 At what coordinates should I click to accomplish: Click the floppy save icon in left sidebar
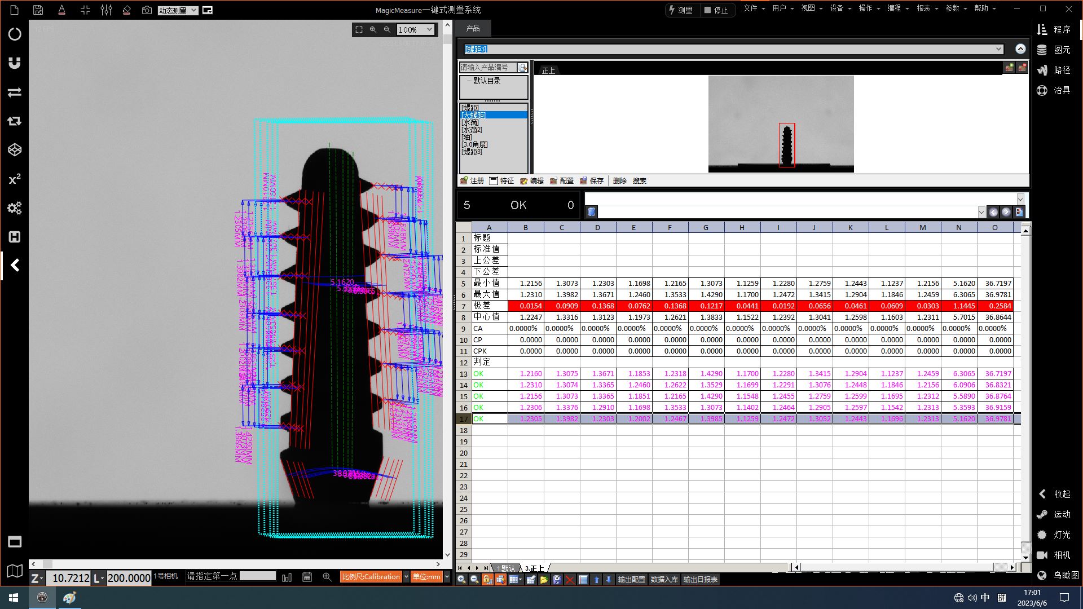pyautogui.click(x=15, y=237)
